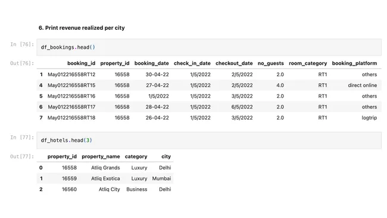The width and height of the screenshot is (387, 218).
Task: Select cell May012216558RT12
Action: (x=71, y=74)
